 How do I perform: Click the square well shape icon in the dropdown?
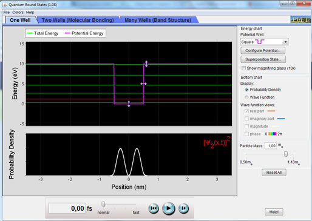[260, 42]
